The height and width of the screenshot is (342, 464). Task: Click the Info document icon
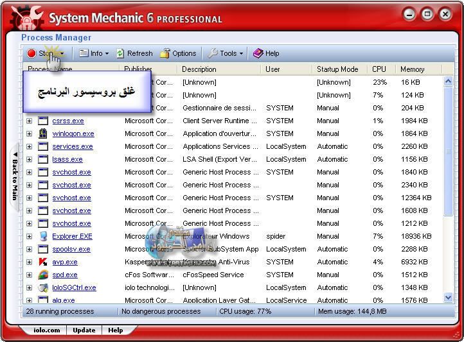(x=84, y=53)
